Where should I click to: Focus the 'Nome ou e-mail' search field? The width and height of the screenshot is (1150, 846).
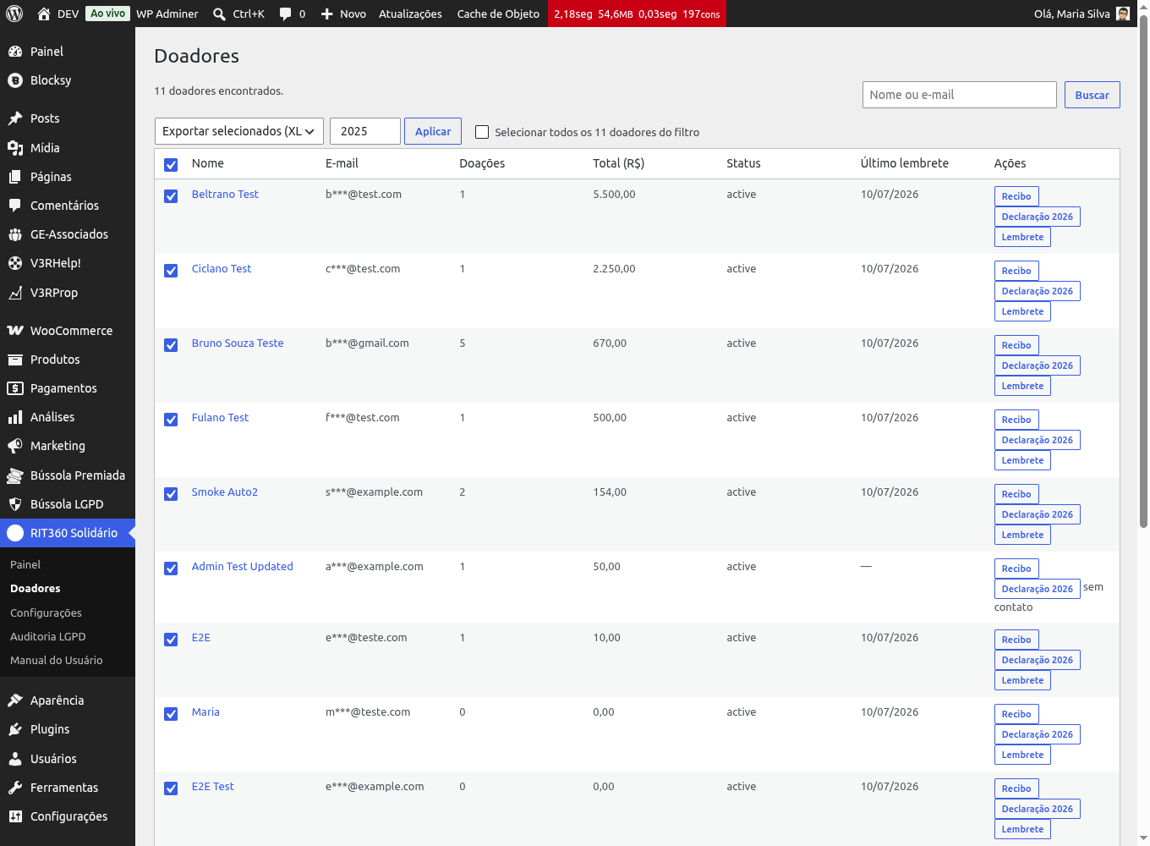[959, 95]
